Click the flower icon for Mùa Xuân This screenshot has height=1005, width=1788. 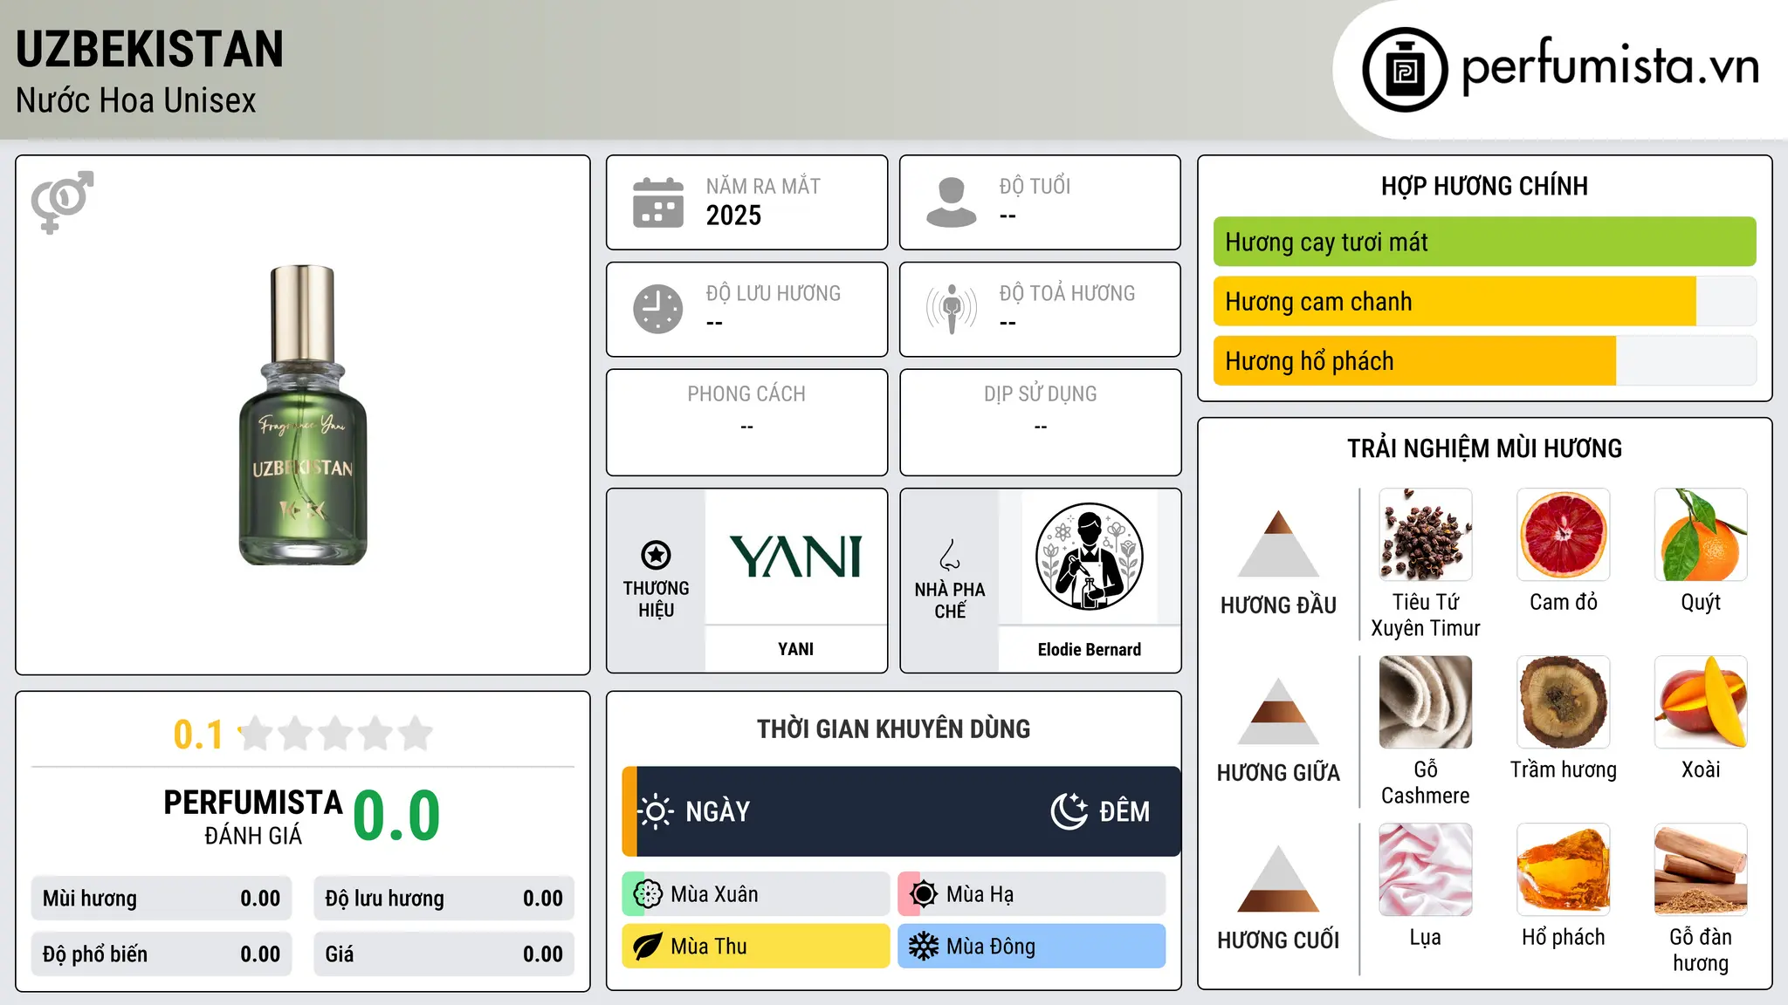pyautogui.click(x=648, y=894)
